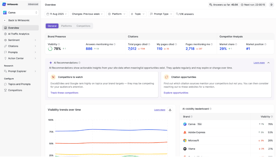276x157 pixels.
Task: Click the Competitors trophy icon in sidebar
Action: click(x=6, y=90)
